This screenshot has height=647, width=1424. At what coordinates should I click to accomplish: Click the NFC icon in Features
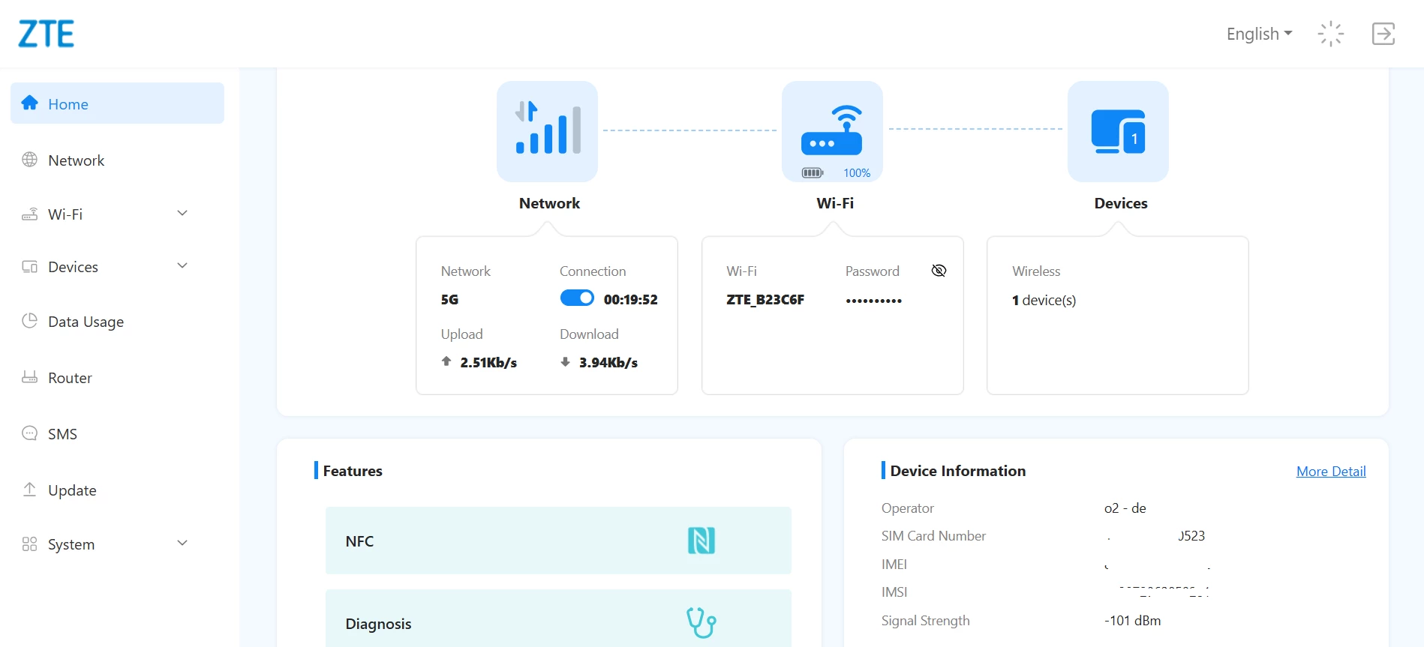pyautogui.click(x=701, y=541)
